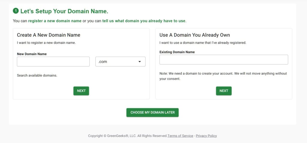307x143 pixels.
Task: Click the "Existing Domain Name" field label
Action: click(x=177, y=52)
